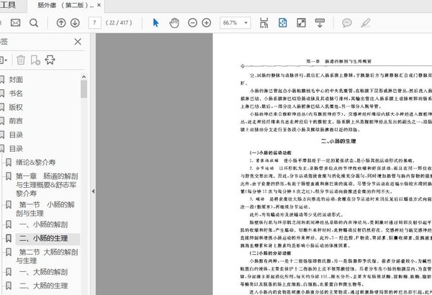Open the 前言 bookmark

point(16,121)
